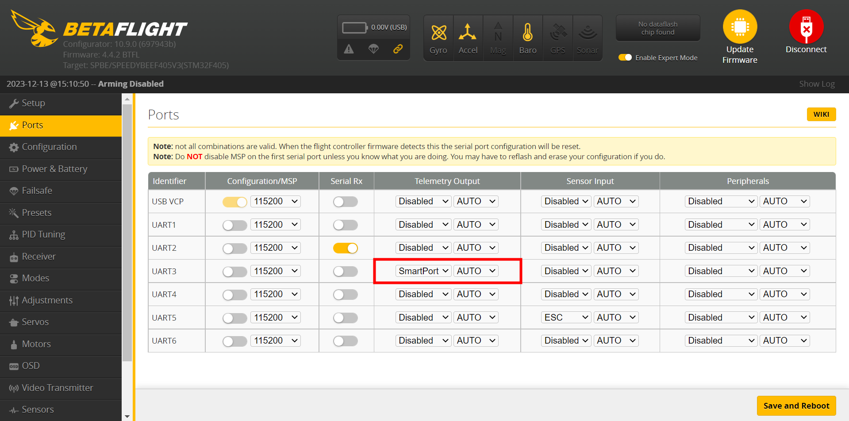Open the Setup tab
849x421 pixels.
(x=61, y=103)
